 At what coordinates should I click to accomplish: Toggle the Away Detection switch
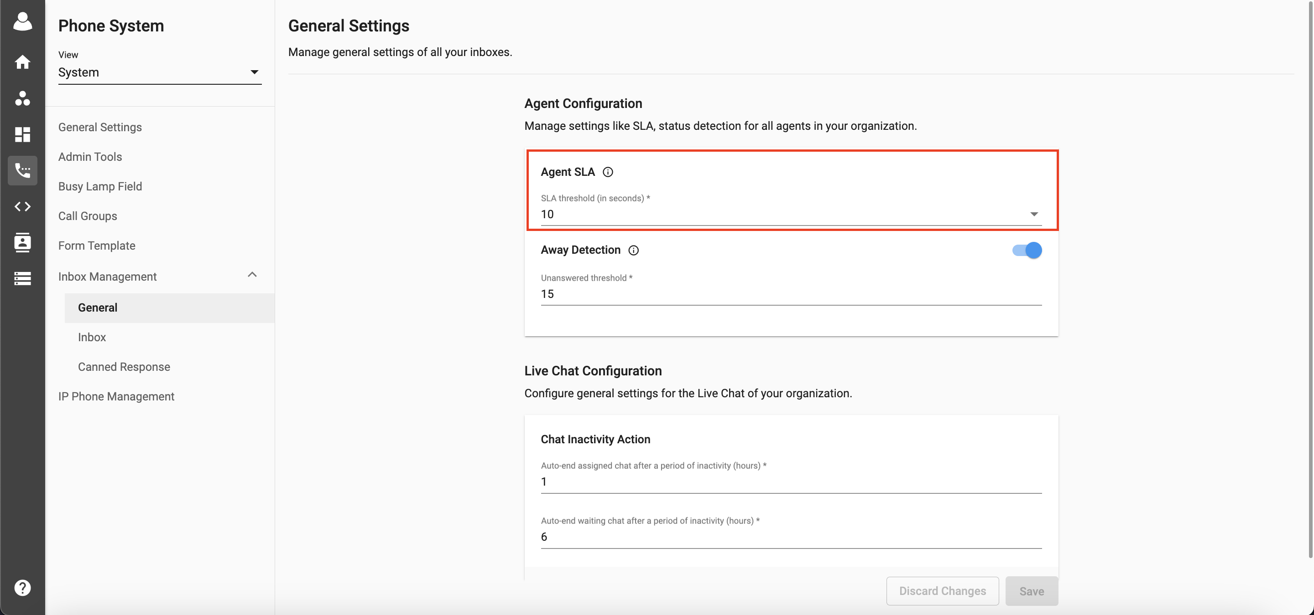(x=1027, y=250)
